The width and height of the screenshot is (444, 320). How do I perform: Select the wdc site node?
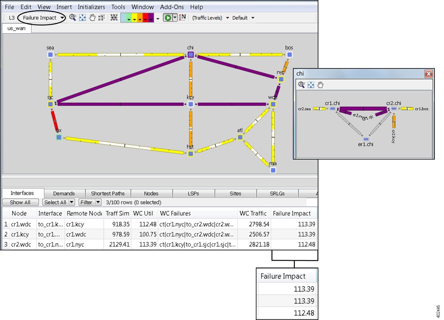[273, 104]
